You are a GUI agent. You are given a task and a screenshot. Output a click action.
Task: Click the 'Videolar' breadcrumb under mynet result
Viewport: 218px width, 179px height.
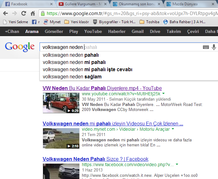[127, 129]
